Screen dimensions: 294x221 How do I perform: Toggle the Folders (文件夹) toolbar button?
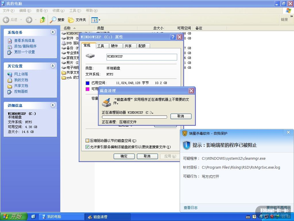point(77,20)
